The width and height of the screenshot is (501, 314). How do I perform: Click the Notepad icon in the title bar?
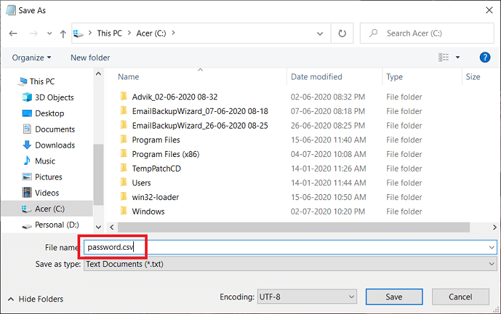click(x=11, y=10)
